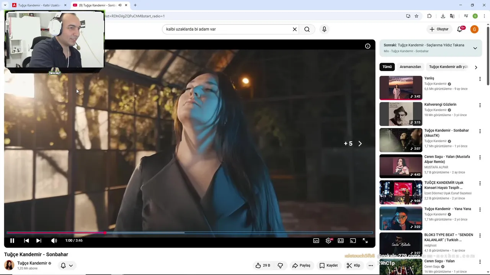The height and width of the screenshot is (275, 490).
Task: Mute tab audio speaker icon
Action: pos(120,5)
